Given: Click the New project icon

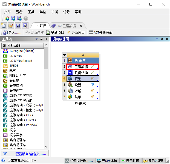Looking at the screenshot, I should pos(4,26).
